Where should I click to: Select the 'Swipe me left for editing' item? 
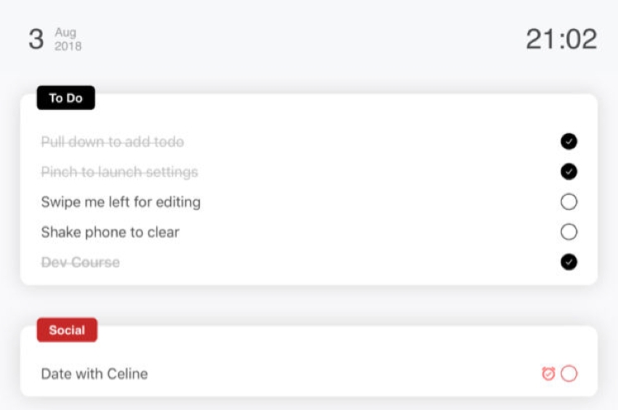pos(121,202)
